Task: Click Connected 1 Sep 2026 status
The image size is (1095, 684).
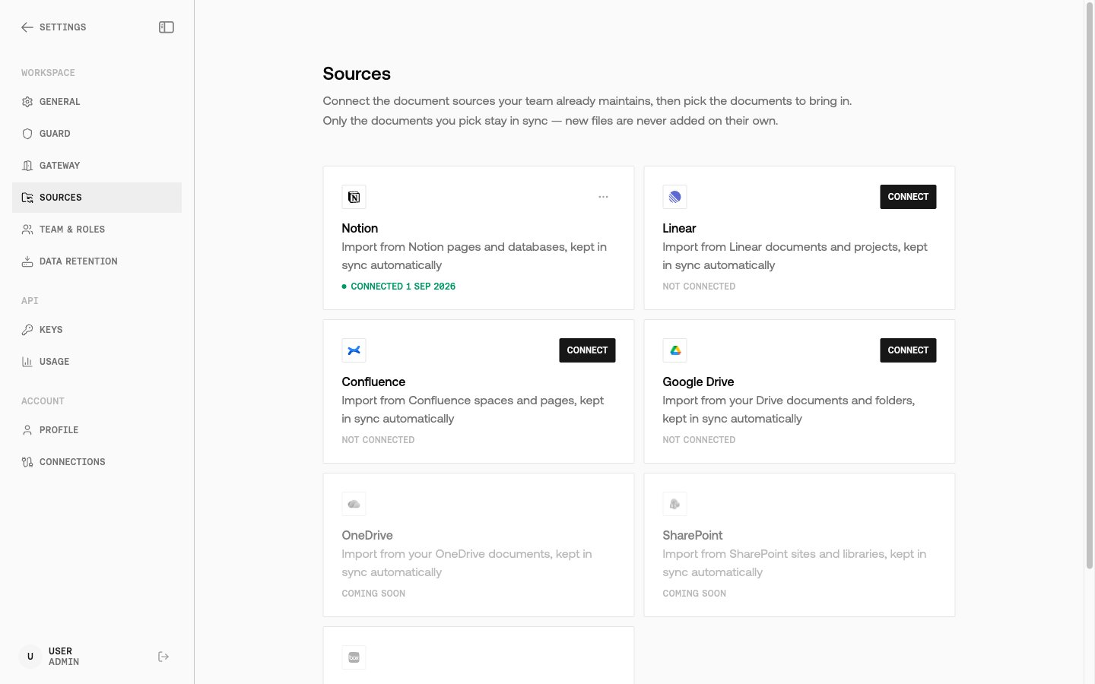Action: click(x=398, y=287)
